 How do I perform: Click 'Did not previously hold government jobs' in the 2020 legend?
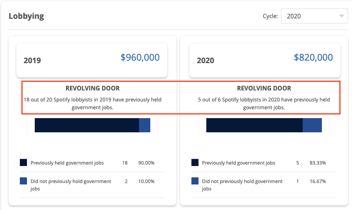242,185
